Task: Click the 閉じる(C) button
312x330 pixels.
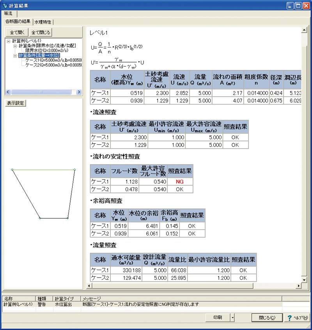Action: 267,318
